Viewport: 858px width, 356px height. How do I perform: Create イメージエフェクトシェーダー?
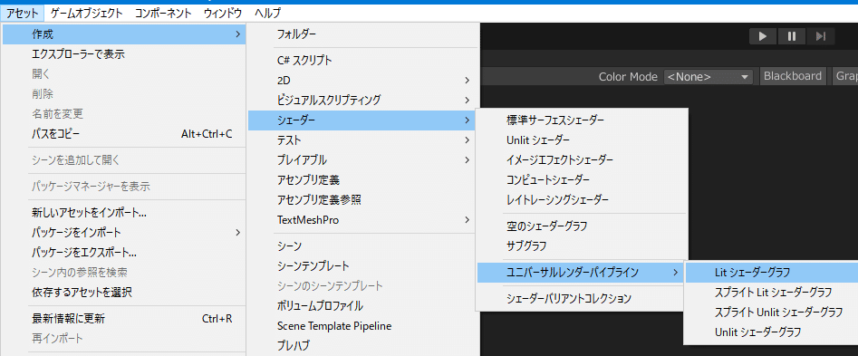coord(581,159)
